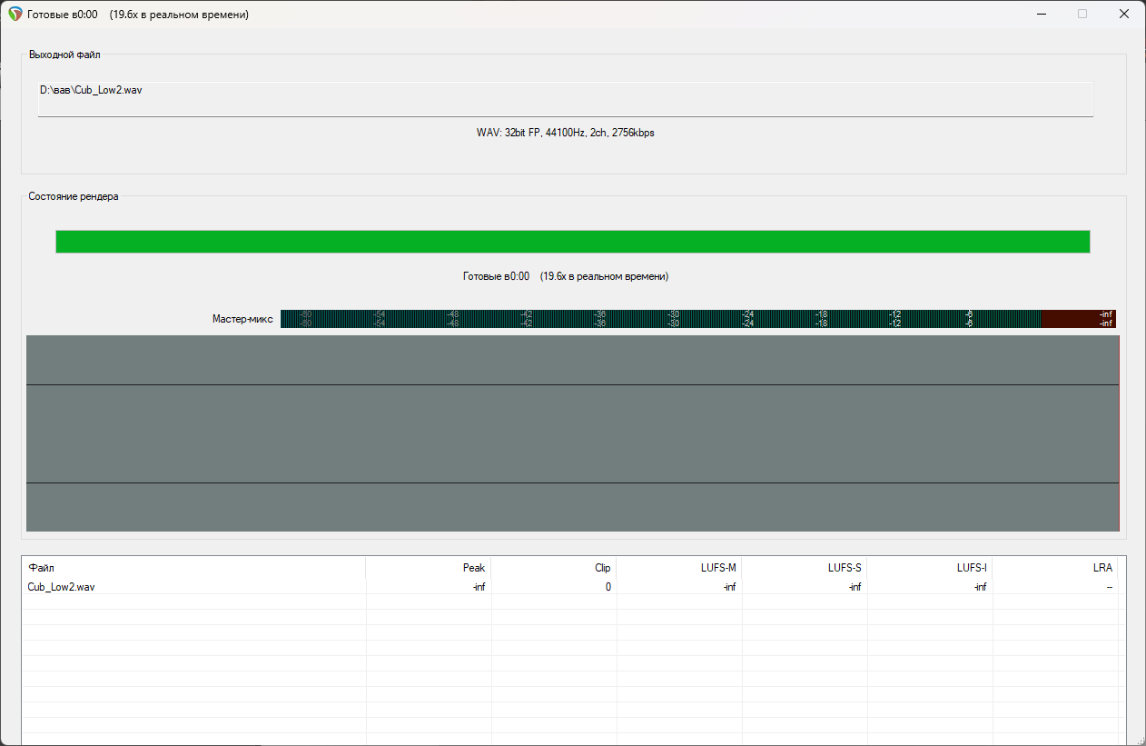The image size is (1146, 746).
Task: Click the Мастер-микс label
Action: coord(242,319)
